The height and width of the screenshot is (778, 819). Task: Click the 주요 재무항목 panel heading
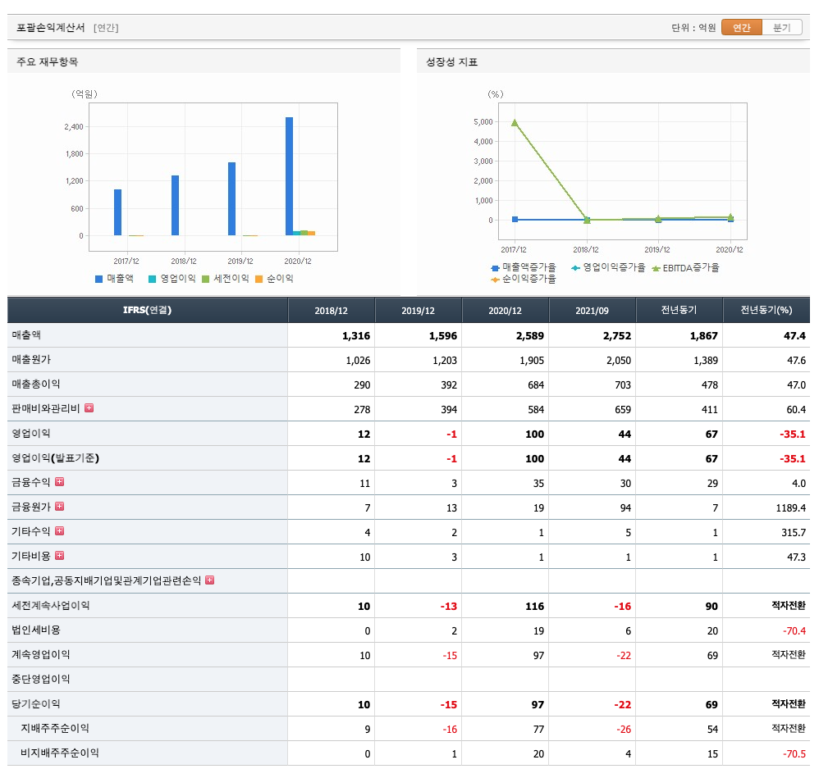[x=47, y=61]
